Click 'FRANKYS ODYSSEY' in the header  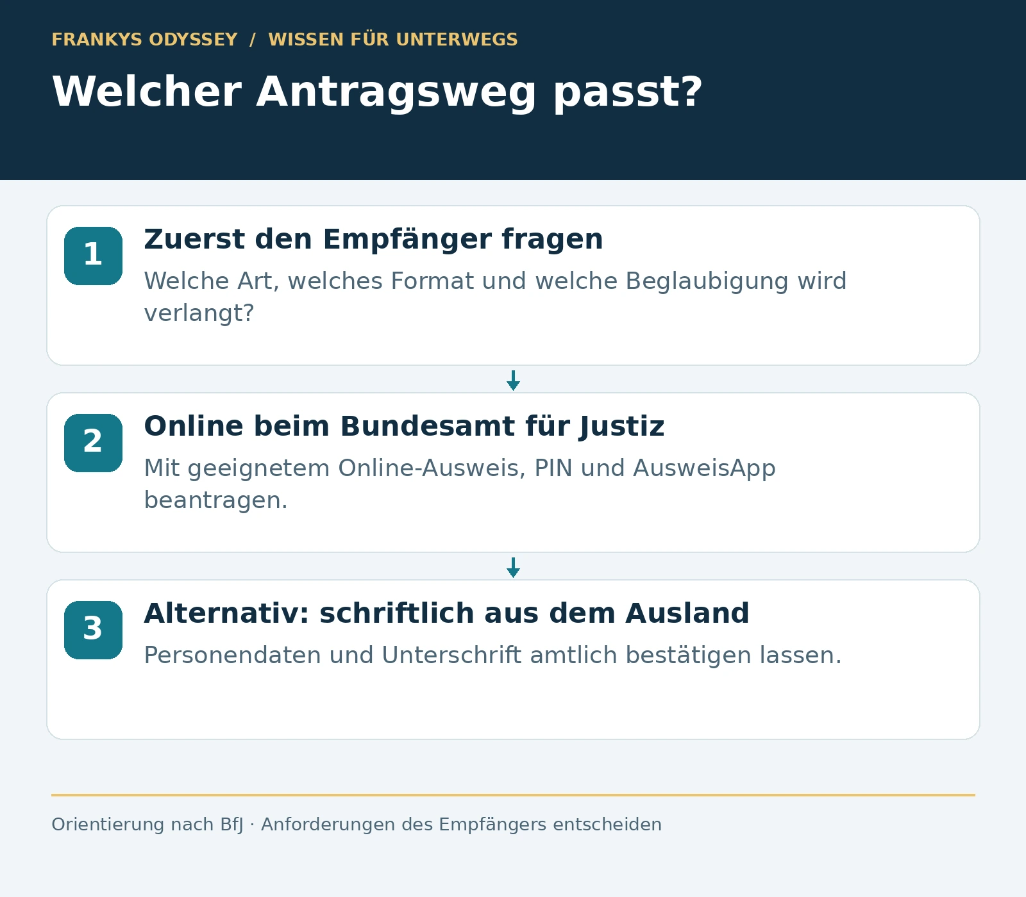(144, 40)
